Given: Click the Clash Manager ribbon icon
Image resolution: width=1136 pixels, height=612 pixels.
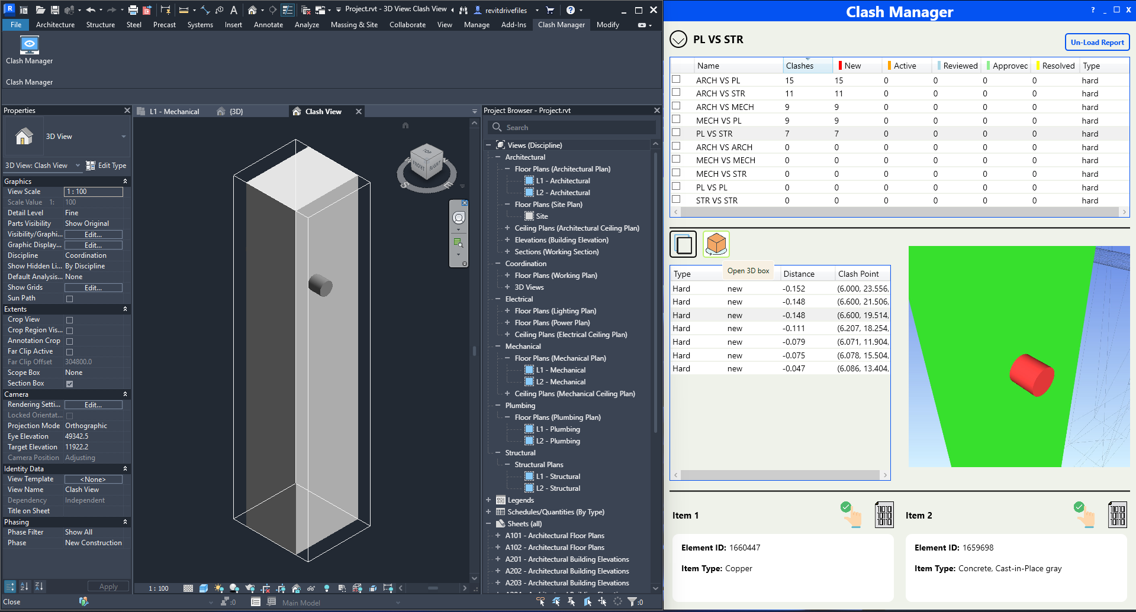Looking at the screenshot, I should [29, 46].
